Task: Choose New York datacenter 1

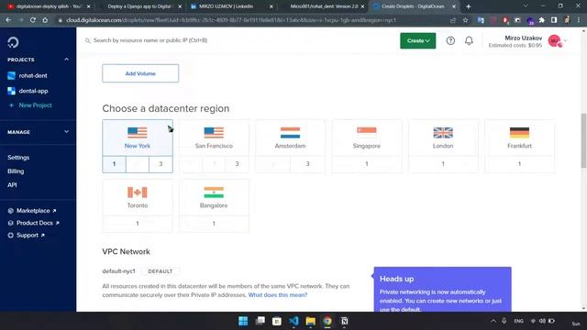Action: [x=114, y=164]
